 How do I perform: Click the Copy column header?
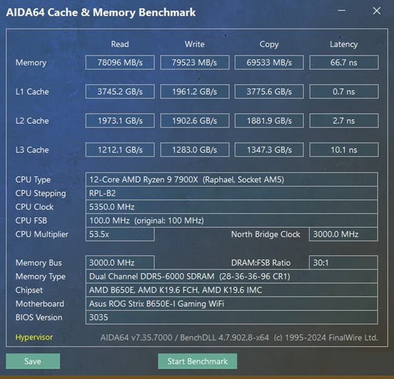point(269,44)
